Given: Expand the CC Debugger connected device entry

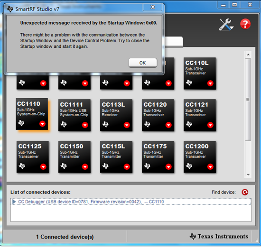Looking at the screenshot, I should (14, 201).
